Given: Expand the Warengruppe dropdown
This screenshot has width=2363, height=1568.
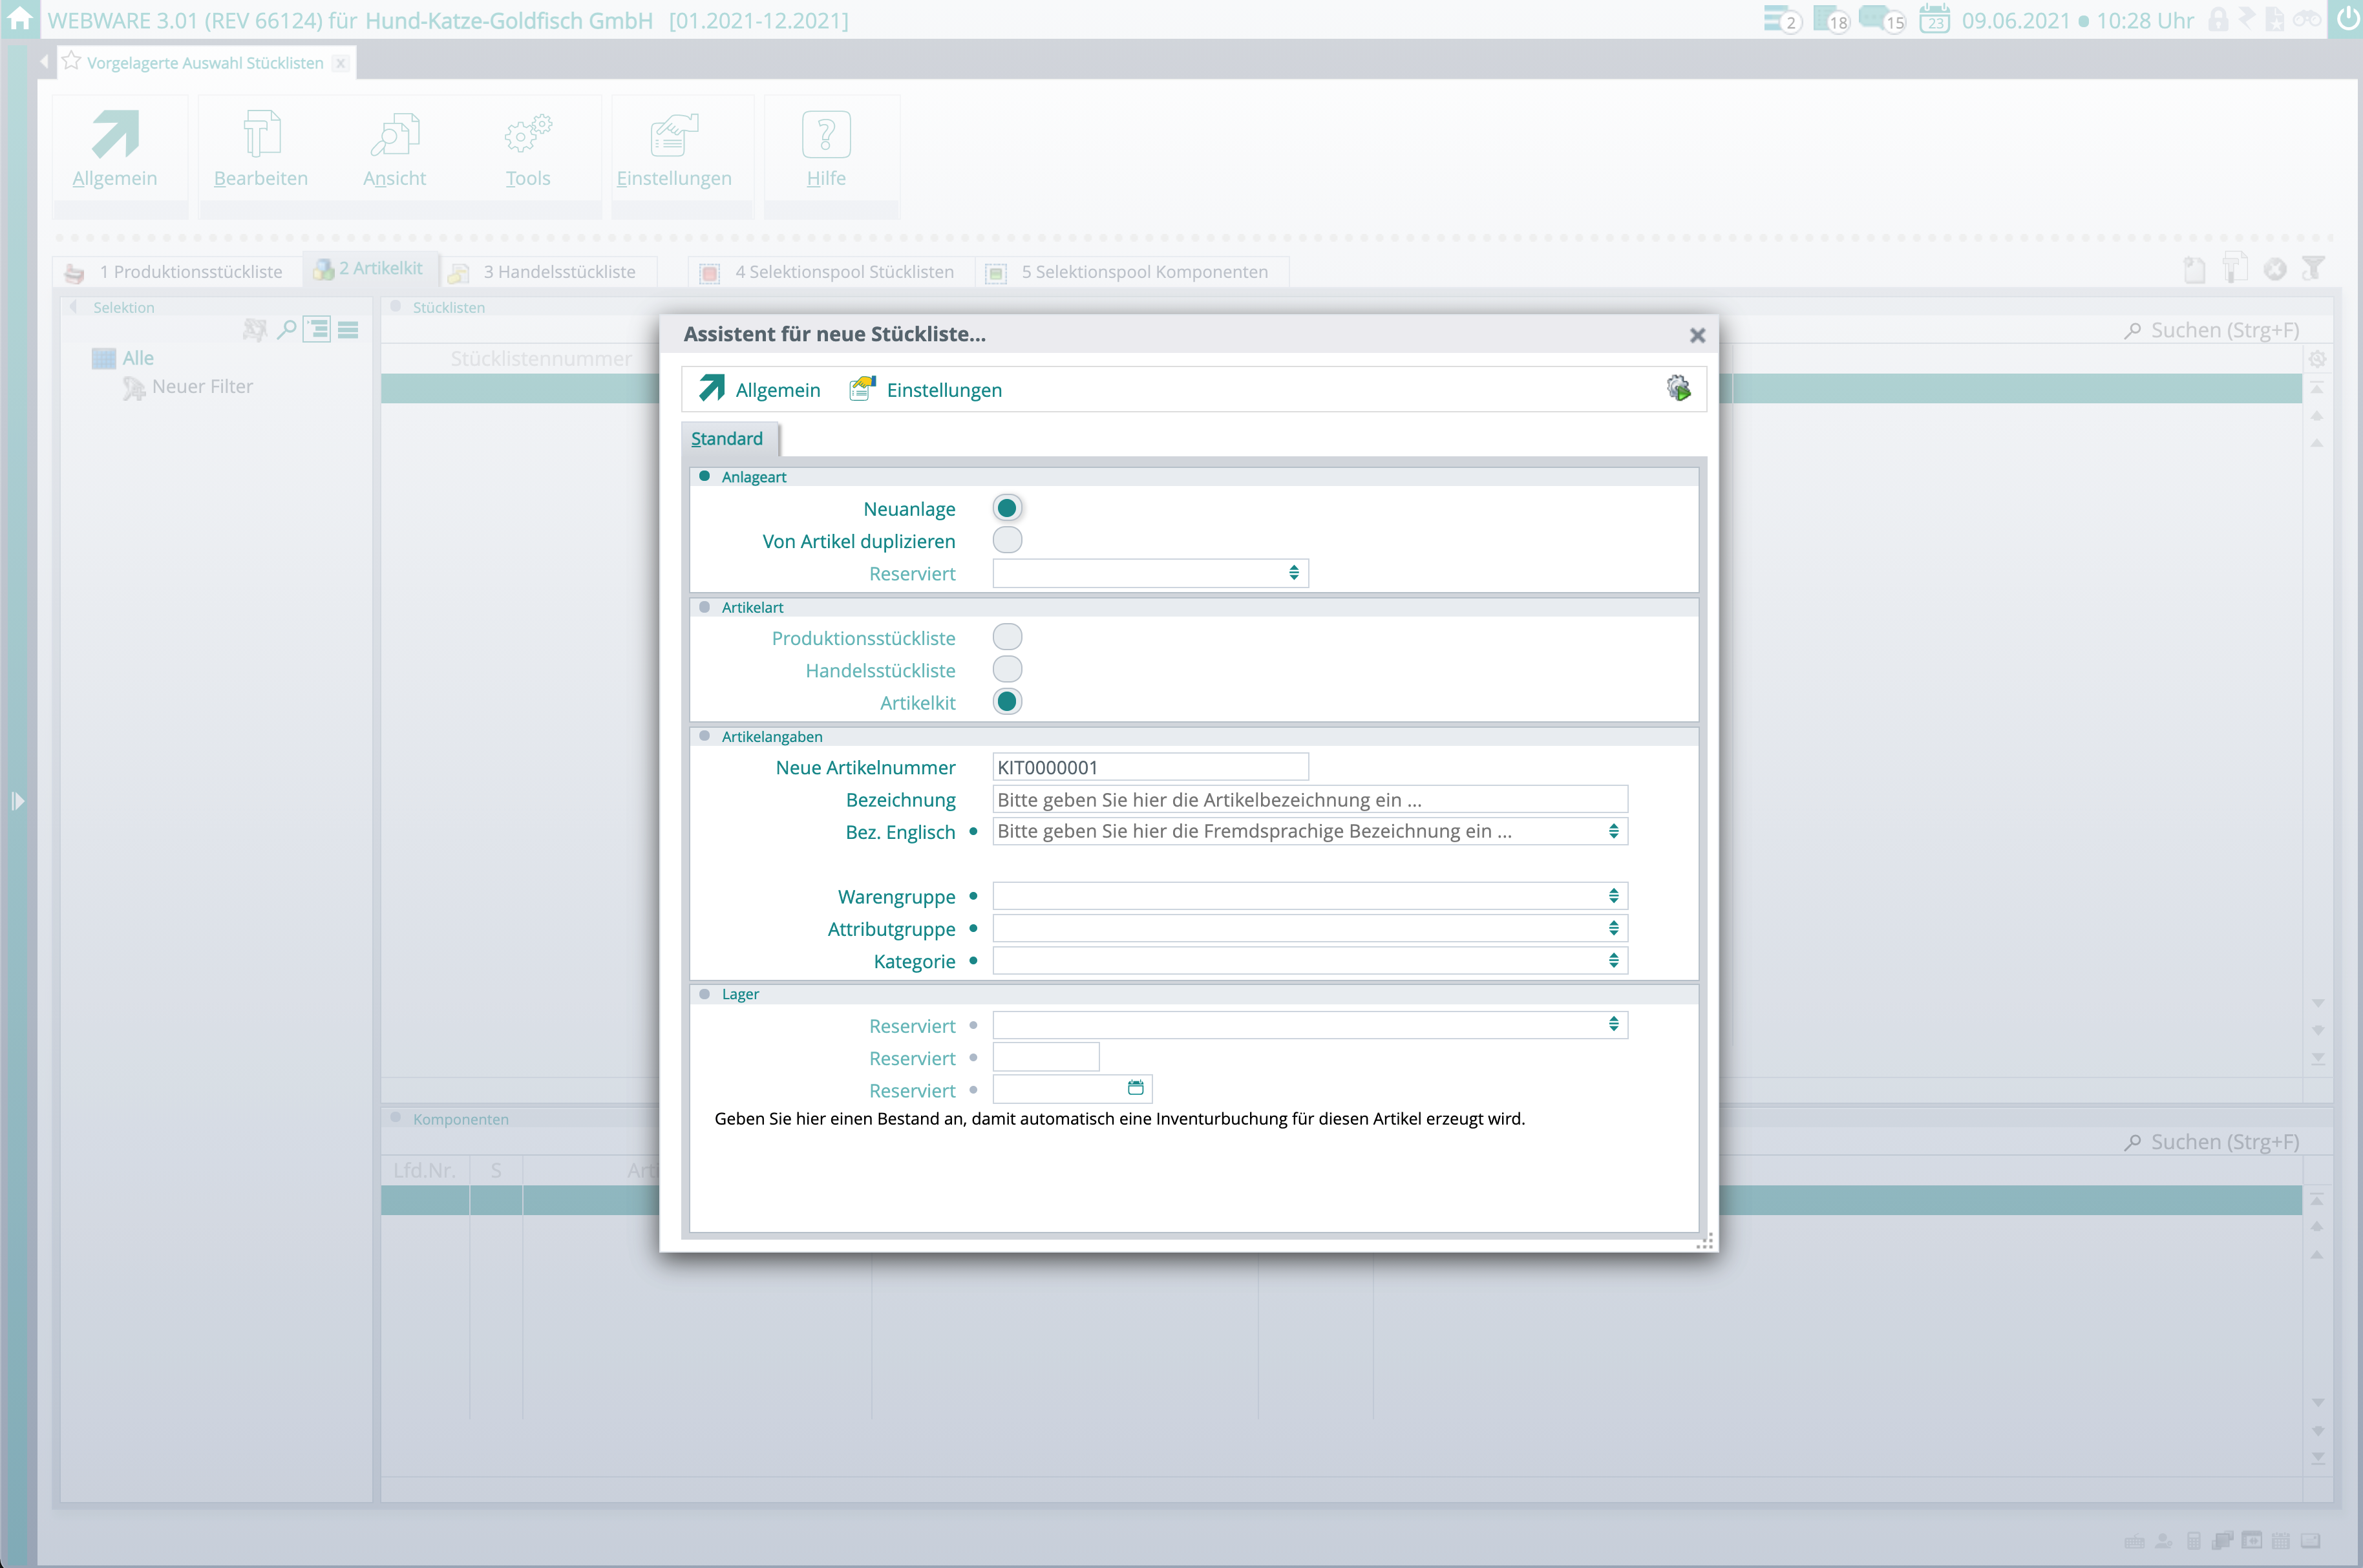Looking at the screenshot, I should pos(1613,896).
